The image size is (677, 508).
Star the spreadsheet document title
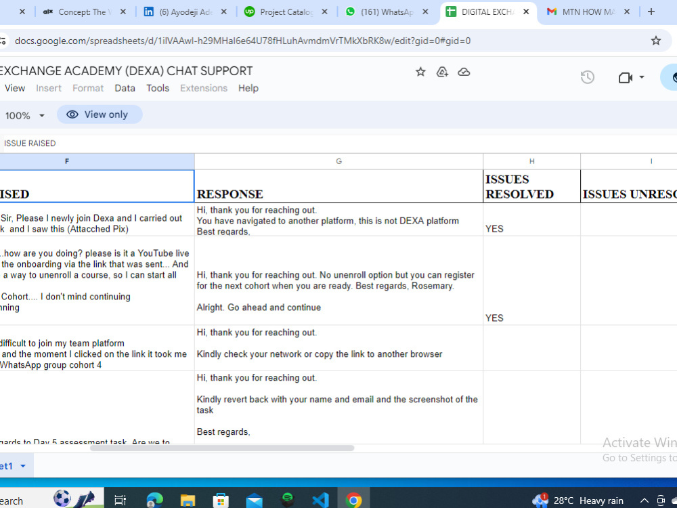(420, 72)
